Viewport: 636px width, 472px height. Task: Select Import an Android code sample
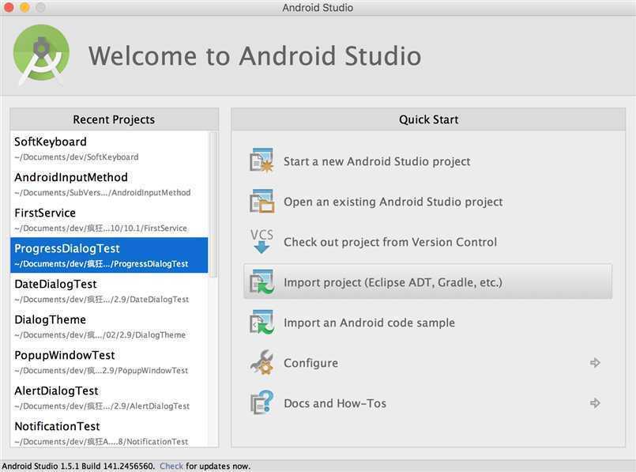coord(369,323)
